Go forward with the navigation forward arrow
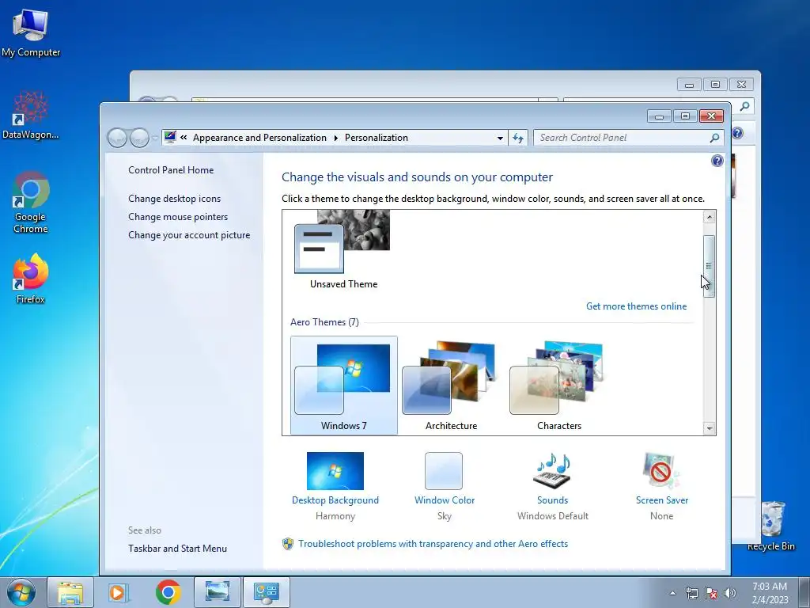This screenshot has height=608, width=810. pyautogui.click(x=139, y=138)
